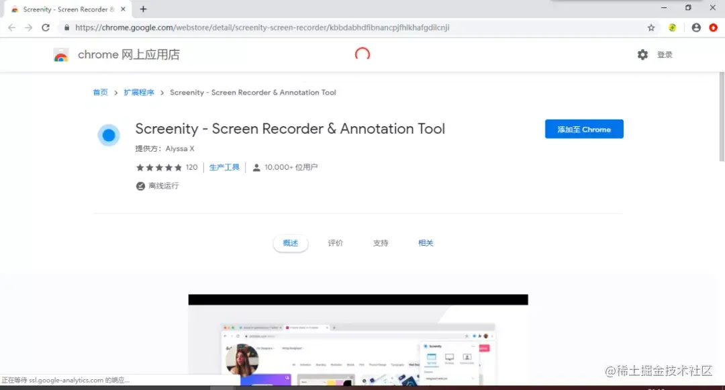The width and height of the screenshot is (725, 390).
Task: Open 扩展程序 breadcrumb link
Action: click(x=139, y=93)
